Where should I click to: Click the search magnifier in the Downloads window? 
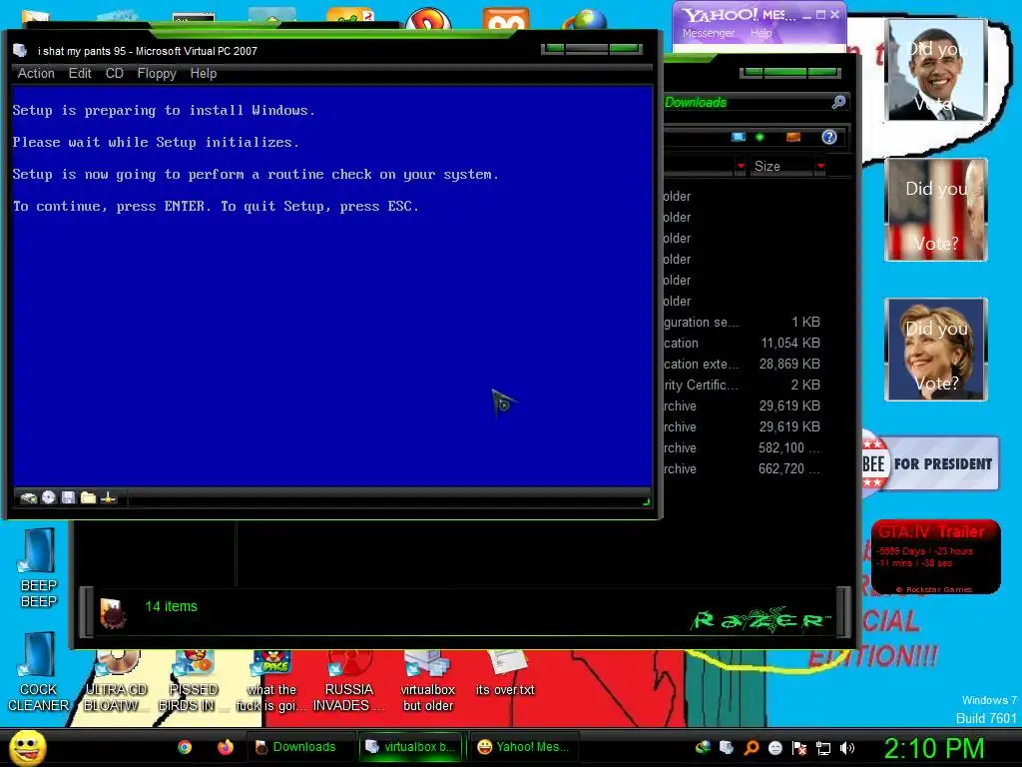[x=838, y=102]
